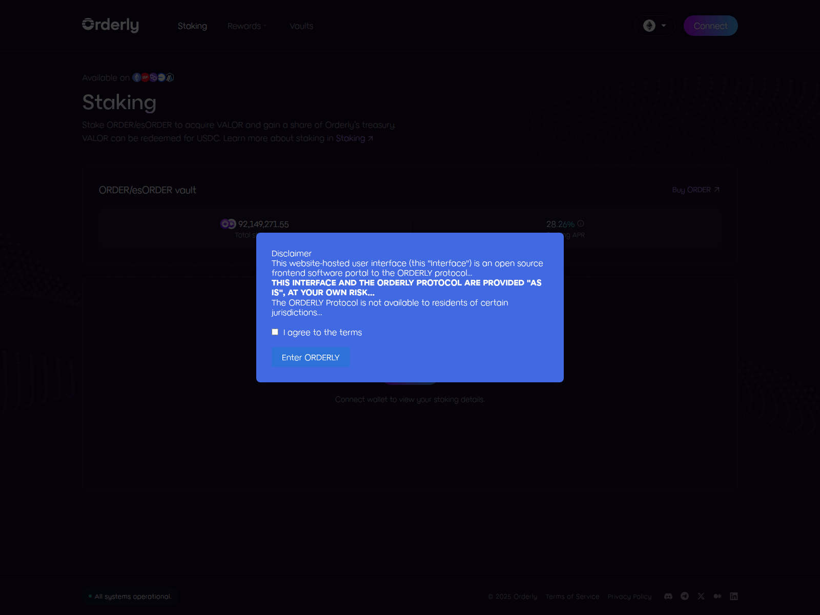Screen dimensions: 820x615
Task: Click the Arbitrum chain icon
Action: (x=170, y=77)
